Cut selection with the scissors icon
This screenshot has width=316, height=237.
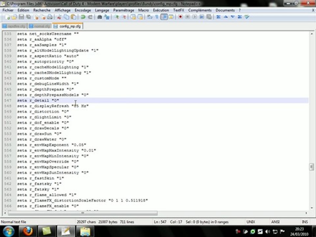coord(59,17)
